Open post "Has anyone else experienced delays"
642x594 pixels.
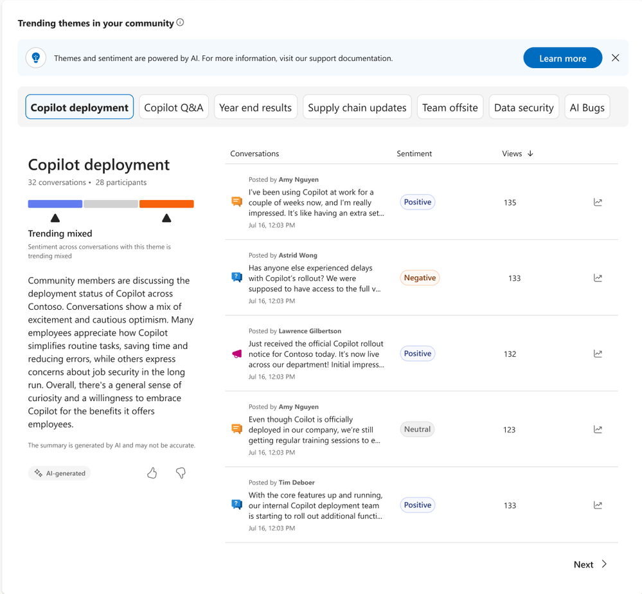click(x=314, y=278)
